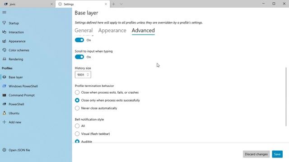
Task: Click the jovic tab PowerShell icon
Action: point(6,4)
